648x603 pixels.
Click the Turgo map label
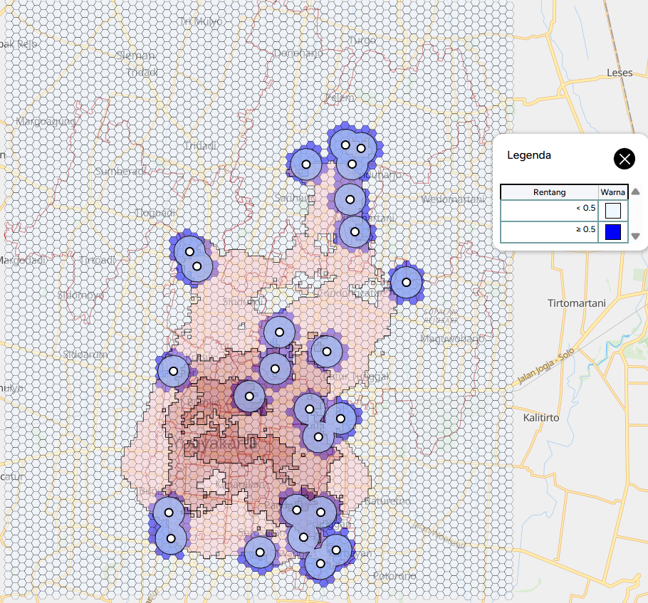(362, 41)
